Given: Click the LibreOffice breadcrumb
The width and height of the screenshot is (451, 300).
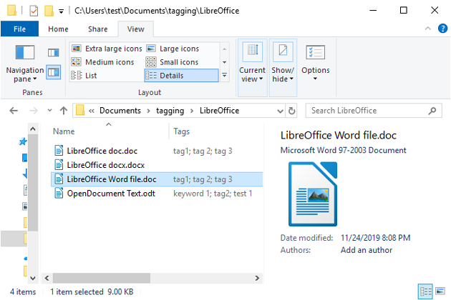Looking at the screenshot, I should pos(220,111).
